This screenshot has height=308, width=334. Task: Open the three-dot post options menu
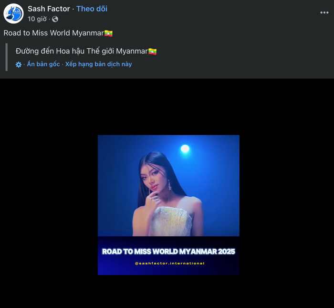[x=324, y=12]
